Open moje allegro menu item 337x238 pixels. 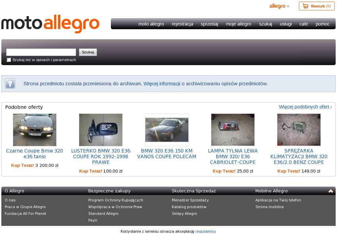[x=239, y=24]
